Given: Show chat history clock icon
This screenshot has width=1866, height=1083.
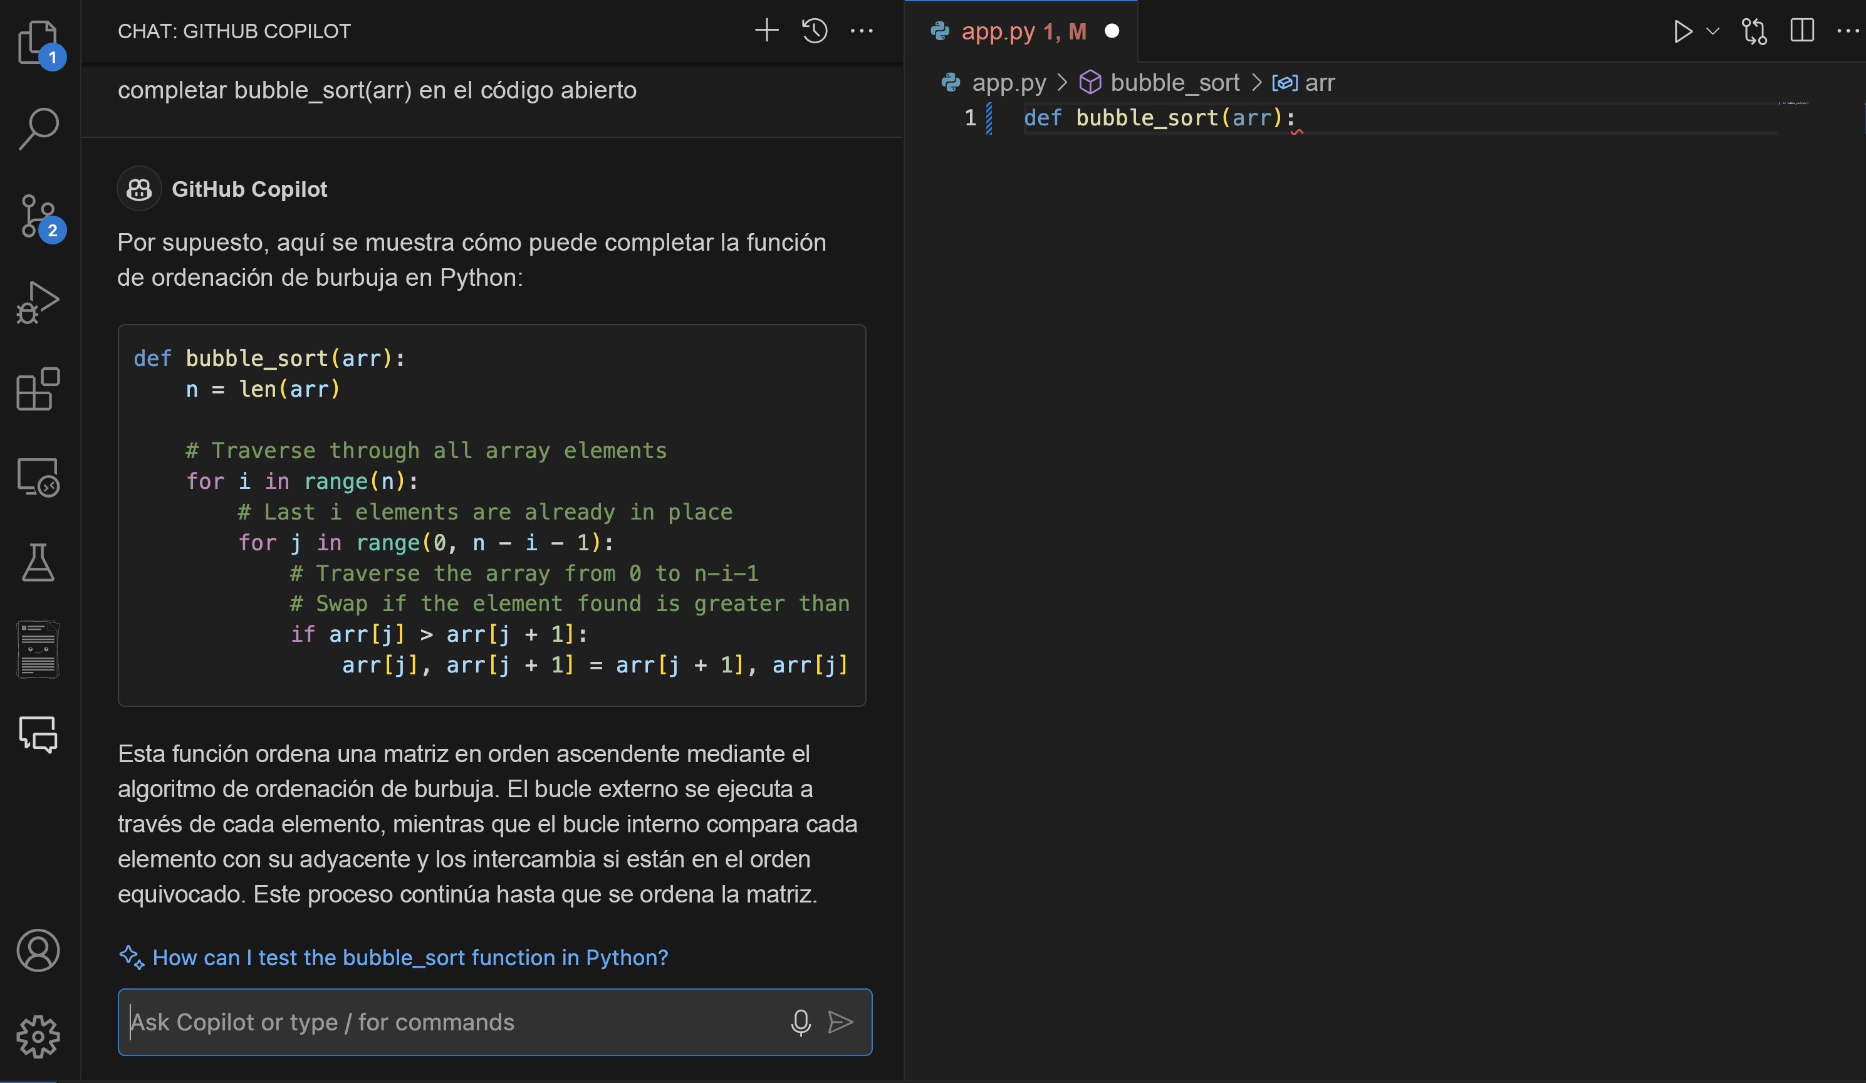Looking at the screenshot, I should (x=814, y=31).
